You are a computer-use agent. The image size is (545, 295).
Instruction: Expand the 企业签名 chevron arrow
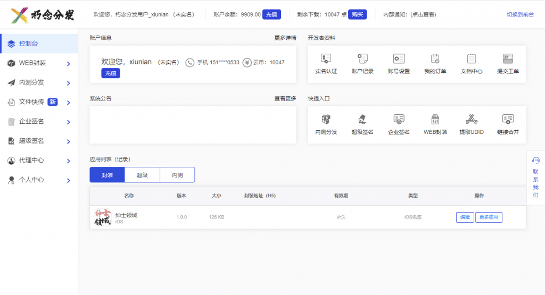(69, 122)
